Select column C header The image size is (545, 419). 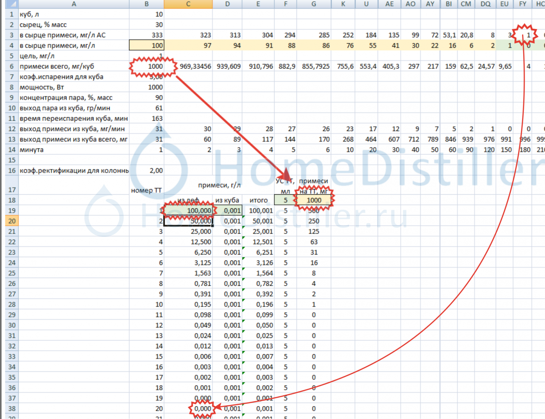coord(188,4)
